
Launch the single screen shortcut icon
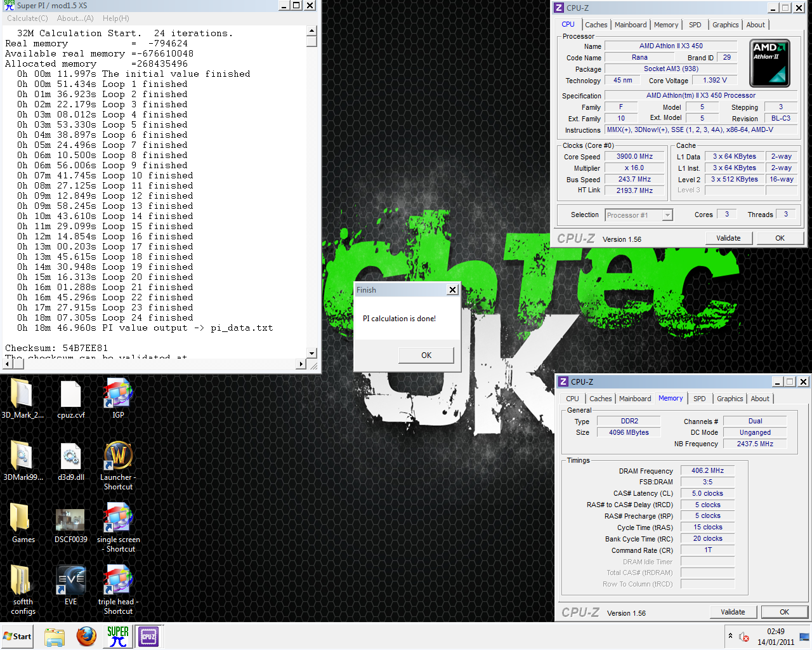118,527
